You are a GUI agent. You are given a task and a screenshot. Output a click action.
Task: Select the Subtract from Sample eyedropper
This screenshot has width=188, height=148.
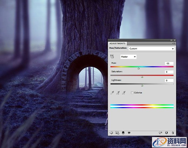pos(124,93)
